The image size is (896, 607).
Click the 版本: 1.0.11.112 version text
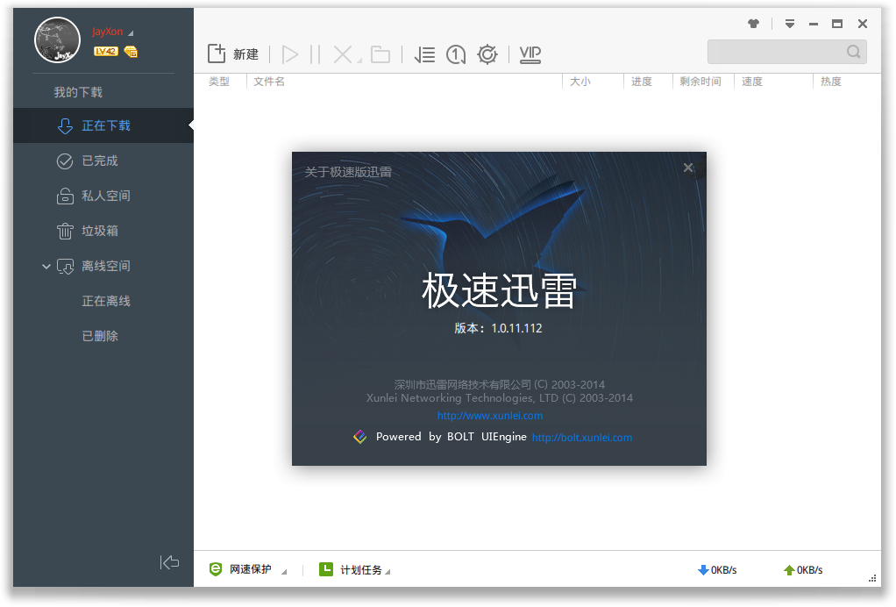[x=498, y=328]
